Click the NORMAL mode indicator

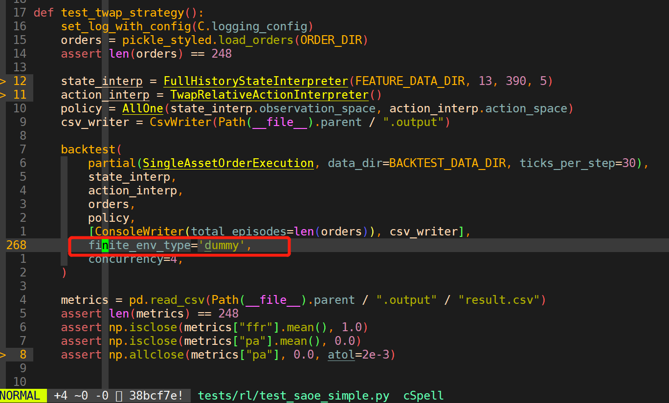(20, 396)
